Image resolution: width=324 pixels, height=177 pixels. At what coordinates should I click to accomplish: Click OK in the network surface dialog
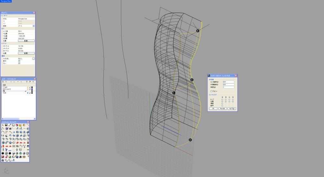[213, 108]
